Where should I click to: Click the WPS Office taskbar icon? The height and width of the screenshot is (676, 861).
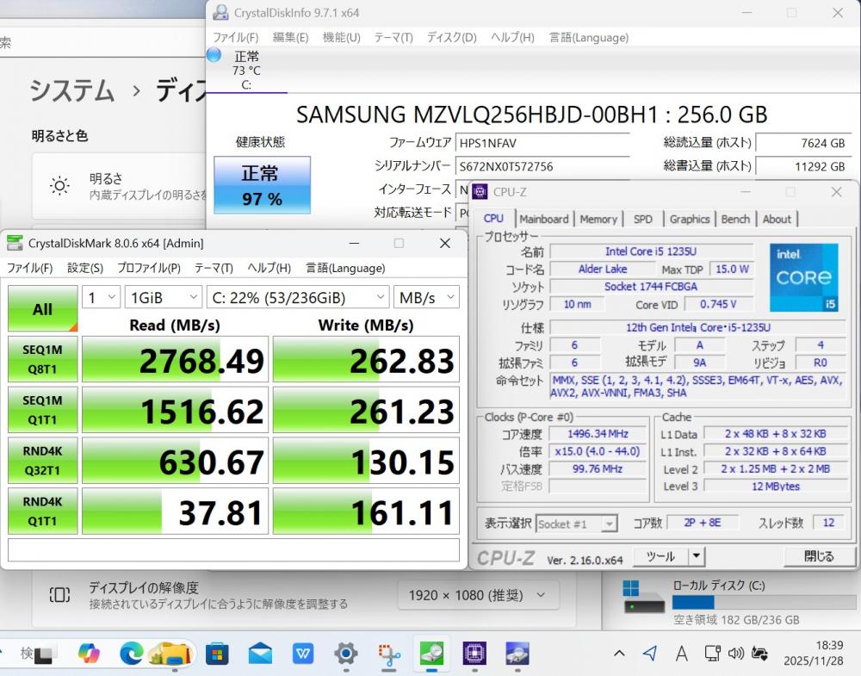[x=302, y=654]
